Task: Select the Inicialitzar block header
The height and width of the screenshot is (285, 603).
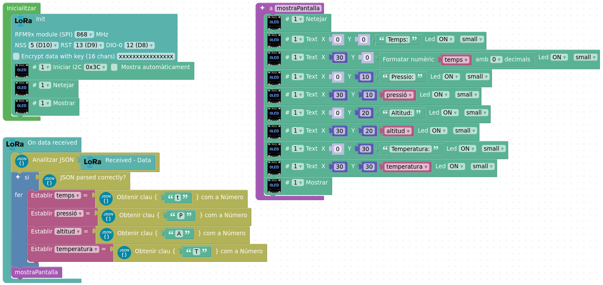Action: click(x=22, y=8)
